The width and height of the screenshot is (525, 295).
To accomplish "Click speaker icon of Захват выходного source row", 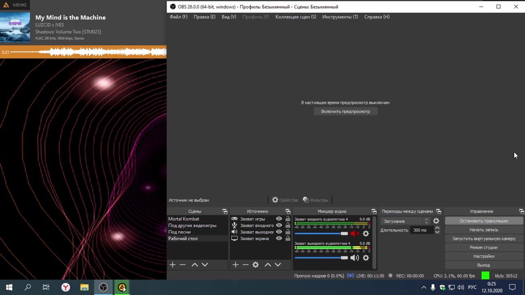I will point(235,232).
